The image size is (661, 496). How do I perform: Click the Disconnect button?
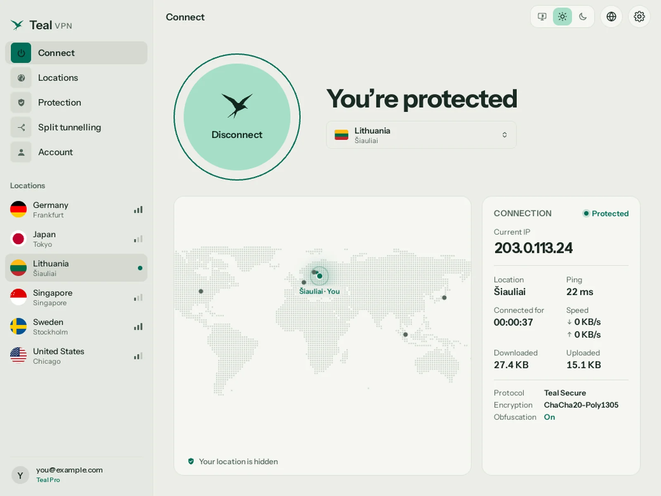[x=237, y=117]
